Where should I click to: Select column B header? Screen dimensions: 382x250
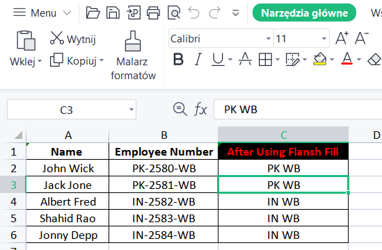[x=164, y=135]
